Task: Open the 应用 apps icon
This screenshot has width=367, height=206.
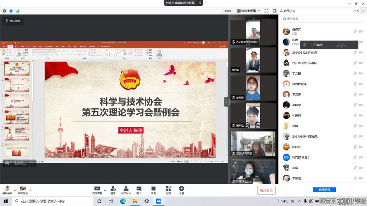Action: click(x=168, y=190)
